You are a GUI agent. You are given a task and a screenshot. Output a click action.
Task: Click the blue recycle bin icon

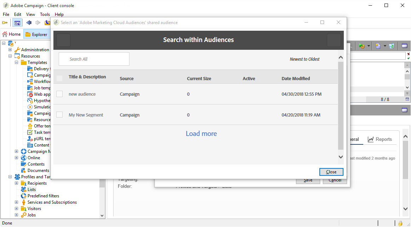pyautogui.click(x=391, y=46)
